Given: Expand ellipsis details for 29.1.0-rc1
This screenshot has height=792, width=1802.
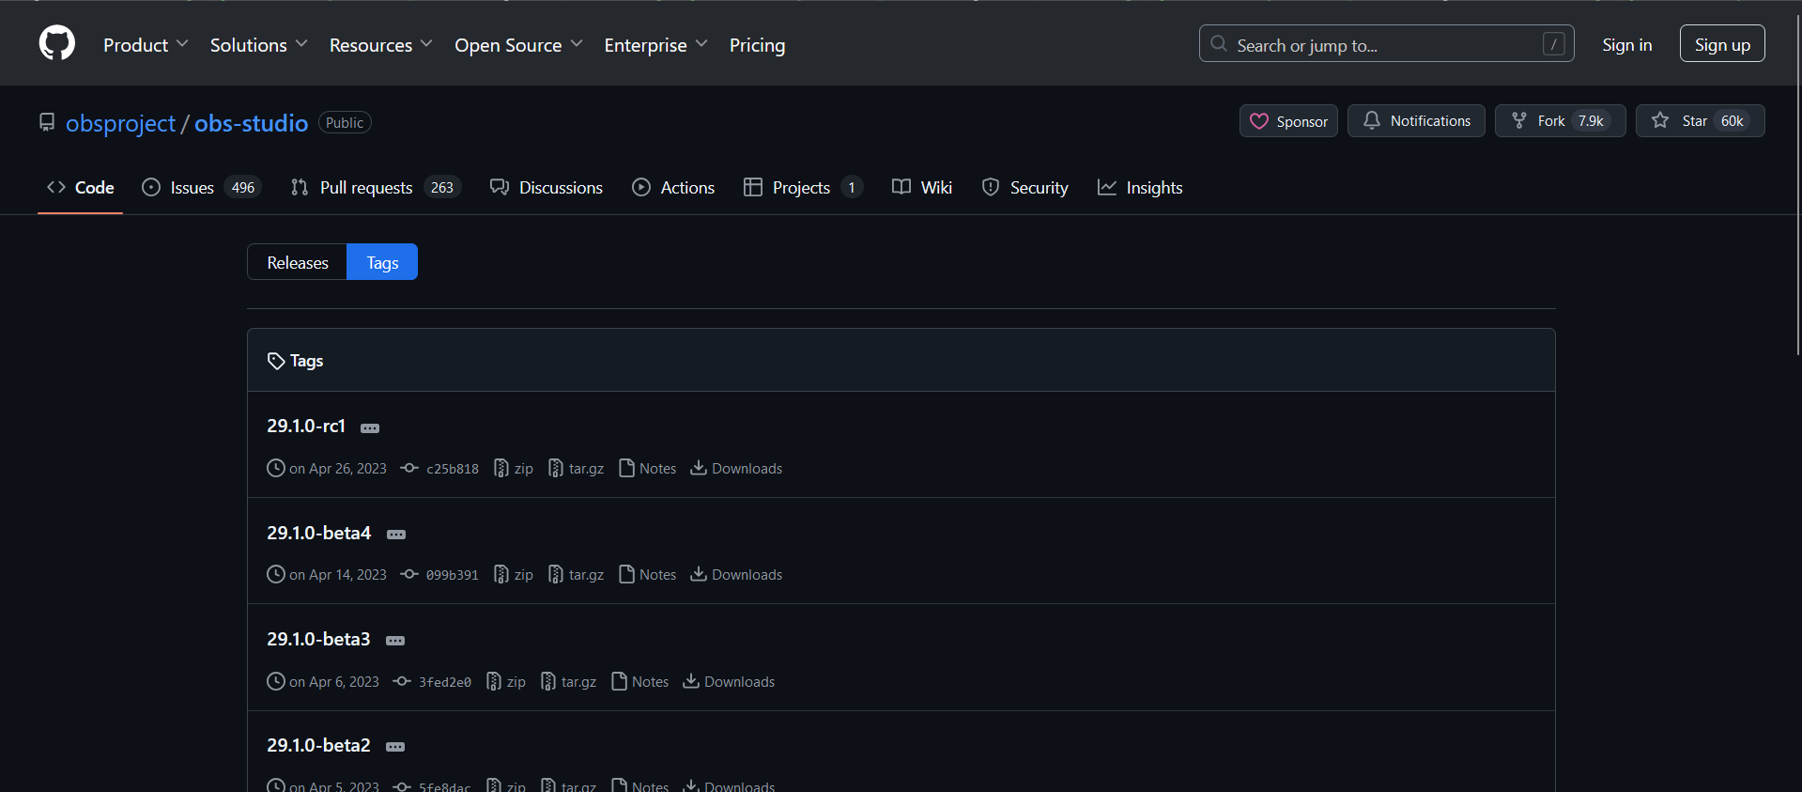Looking at the screenshot, I should [370, 428].
